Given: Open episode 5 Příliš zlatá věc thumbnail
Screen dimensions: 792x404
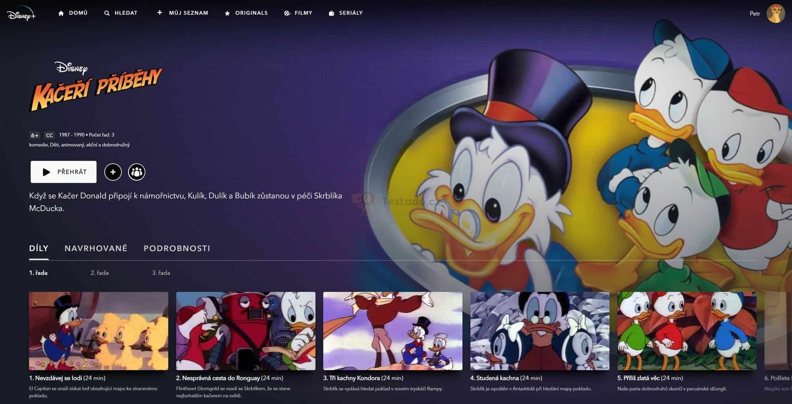Looking at the screenshot, I should 687,331.
